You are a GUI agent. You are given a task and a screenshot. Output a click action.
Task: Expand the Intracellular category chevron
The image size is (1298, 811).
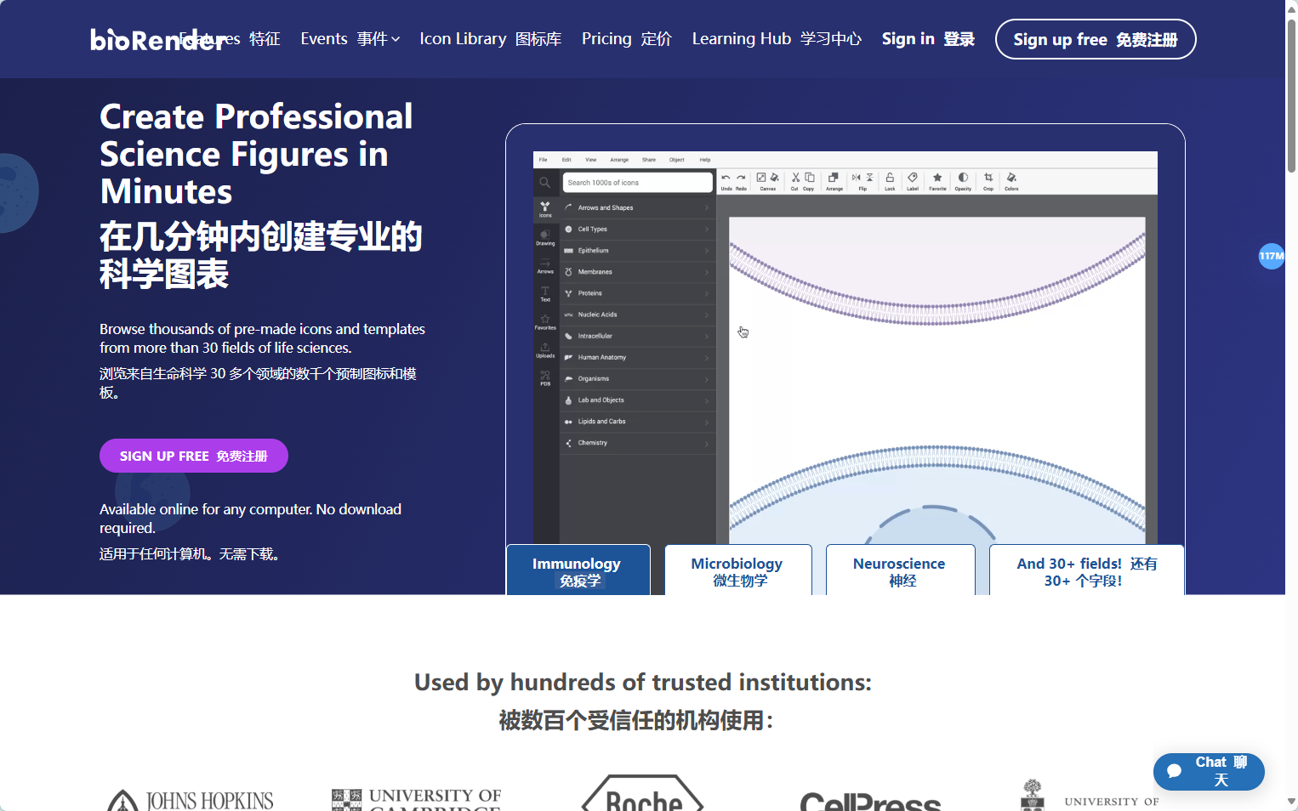(x=706, y=336)
